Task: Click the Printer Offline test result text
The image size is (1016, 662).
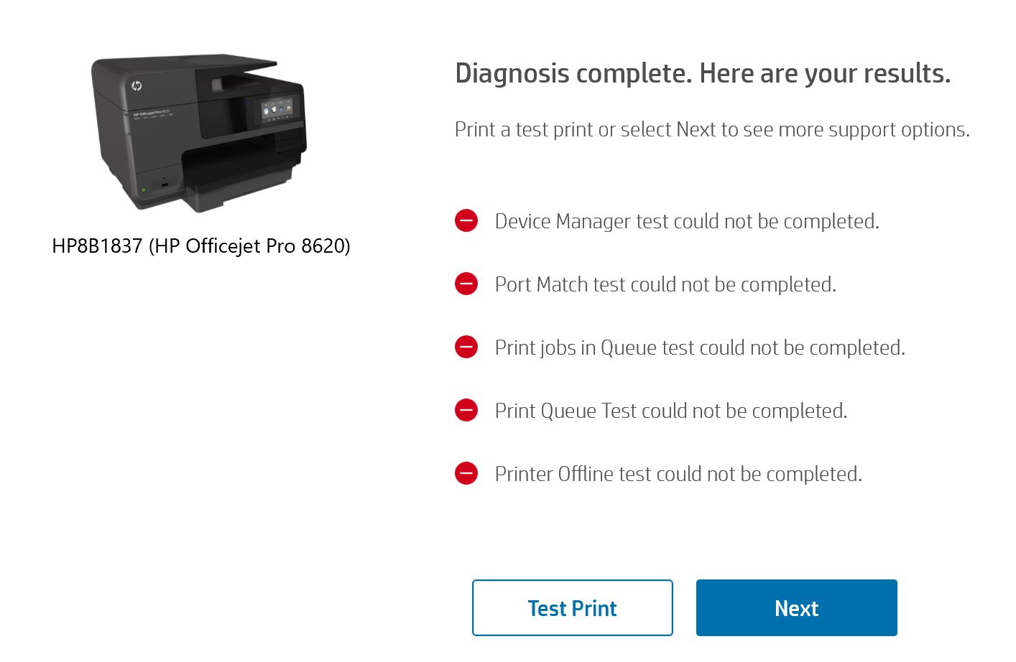Action: pyautogui.click(x=678, y=474)
